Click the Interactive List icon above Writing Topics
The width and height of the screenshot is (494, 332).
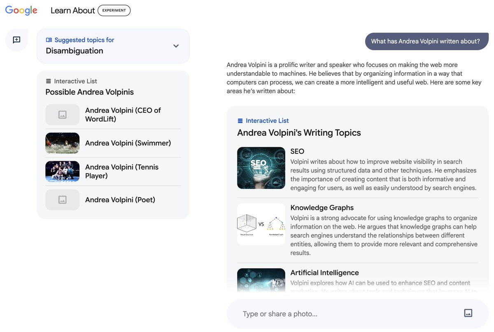tap(240, 121)
